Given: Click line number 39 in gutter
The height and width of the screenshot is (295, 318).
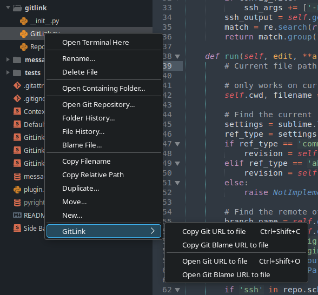Looking at the screenshot, I should [167, 66].
